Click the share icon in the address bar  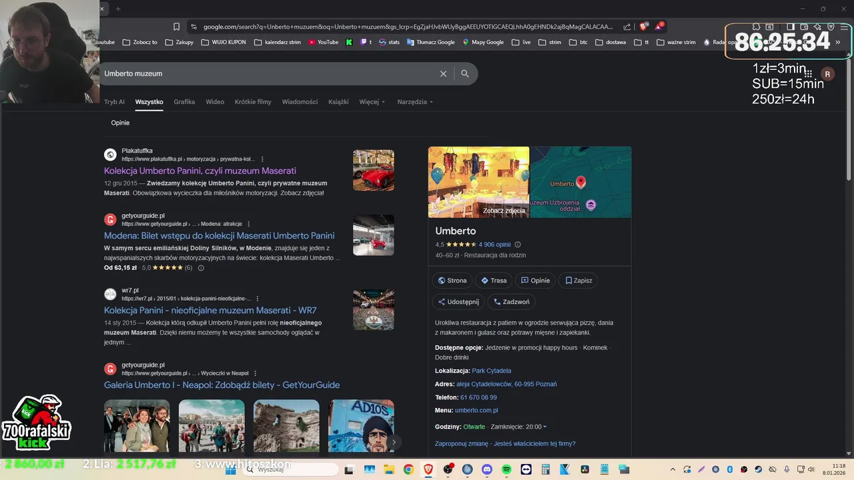tap(627, 27)
